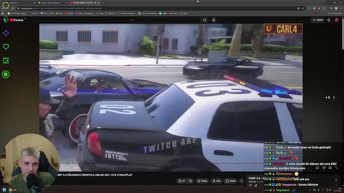Expand the All Bookmarks folder
Viewport: 344px width, 193px height.
point(335,13)
